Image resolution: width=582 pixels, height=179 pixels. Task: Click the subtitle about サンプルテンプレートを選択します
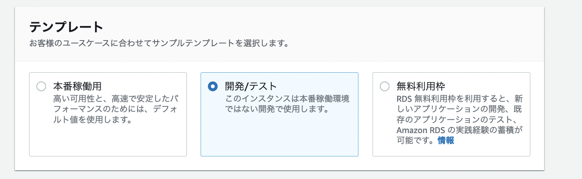click(x=159, y=43)
